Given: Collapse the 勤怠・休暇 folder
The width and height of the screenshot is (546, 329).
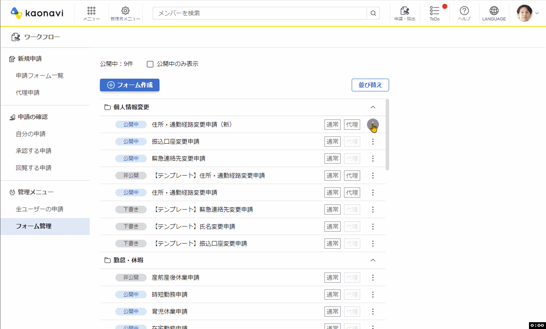Looking at the screenshot, I should pyautogui.click(x=373, y=260).
